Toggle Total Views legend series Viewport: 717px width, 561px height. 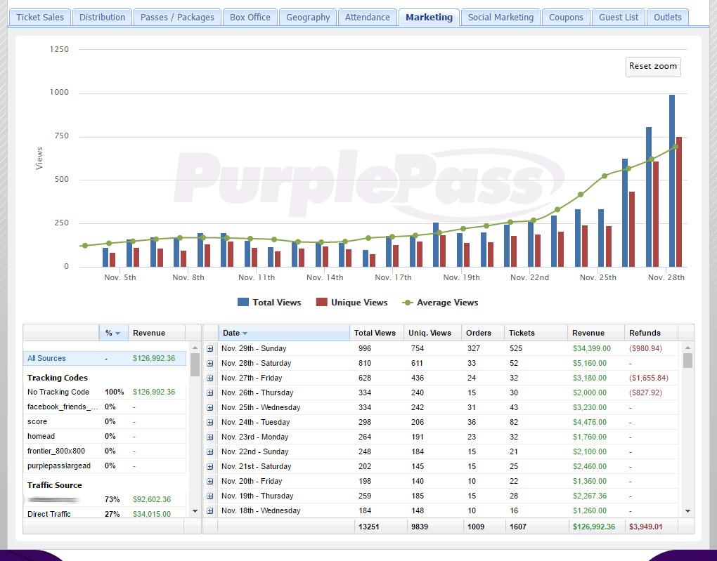coord(269,303)
